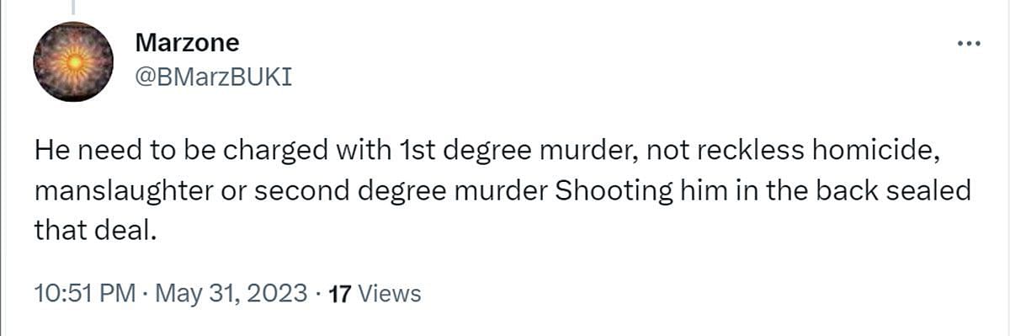This screenshot has height=336, width=1010.
Task: Open the 10:51 PM timestamp link
Action: 85,293
